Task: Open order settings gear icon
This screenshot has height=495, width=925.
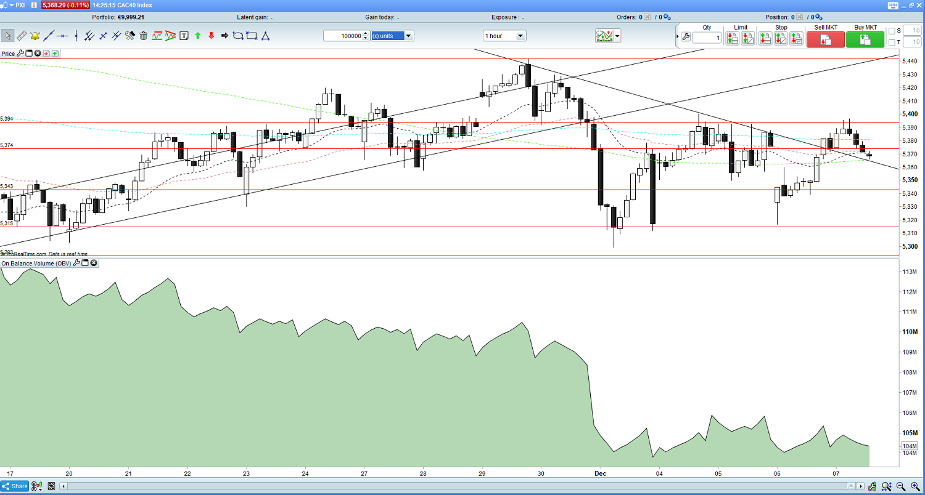Action: click(668, 17)
